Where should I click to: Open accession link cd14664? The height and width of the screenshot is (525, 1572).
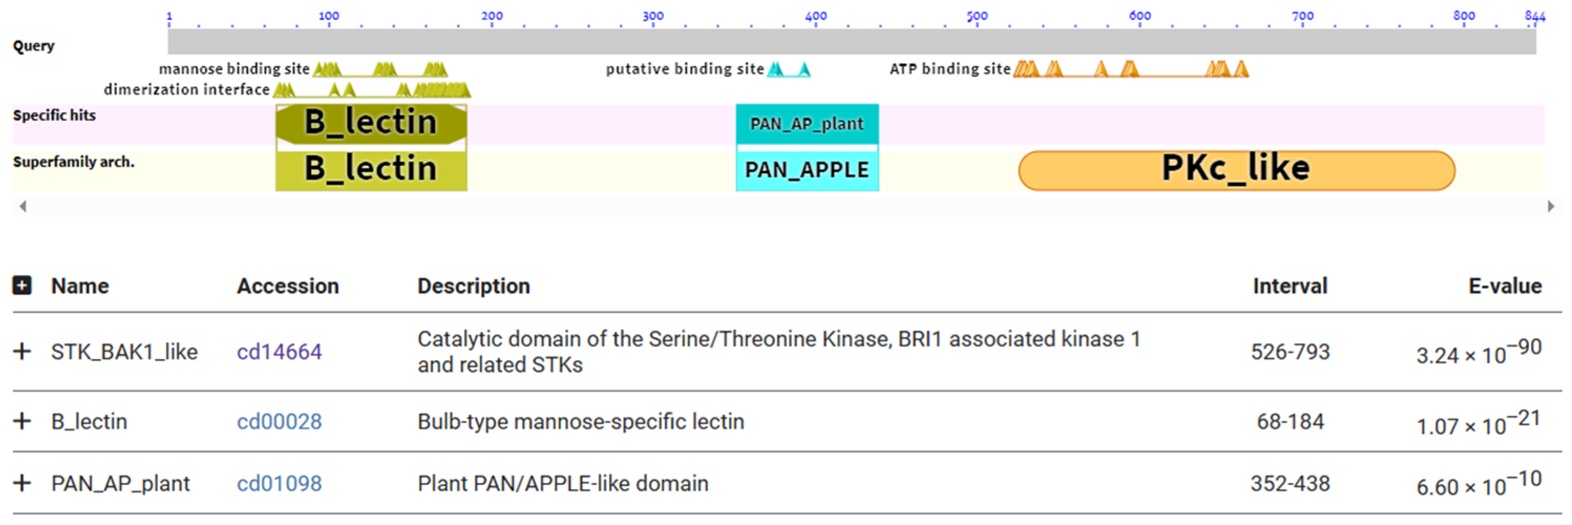[279, 352]
